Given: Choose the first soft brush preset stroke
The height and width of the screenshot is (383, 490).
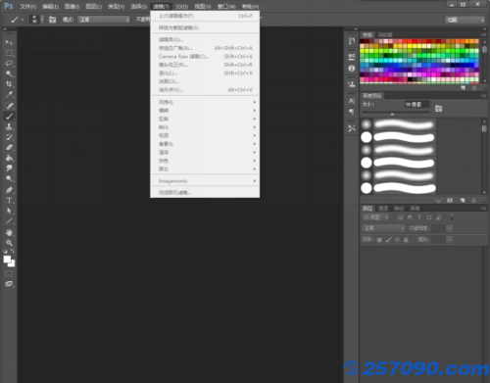Looking at the screenshot, I should [x=404, y=124].
